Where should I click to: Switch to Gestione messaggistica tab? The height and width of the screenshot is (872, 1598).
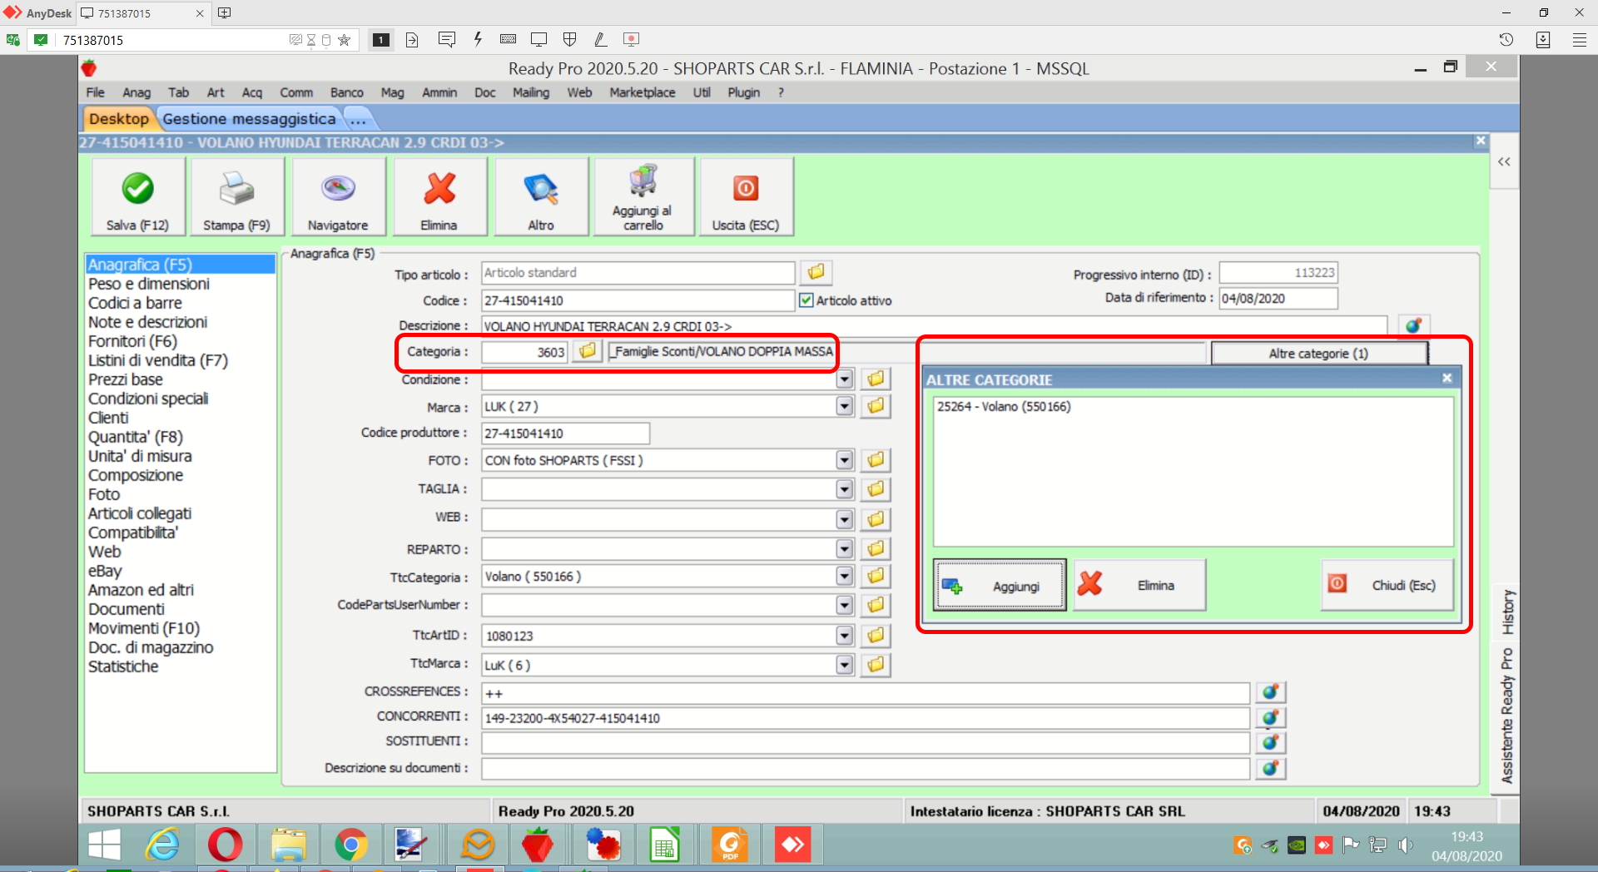[x=249, y=119]
